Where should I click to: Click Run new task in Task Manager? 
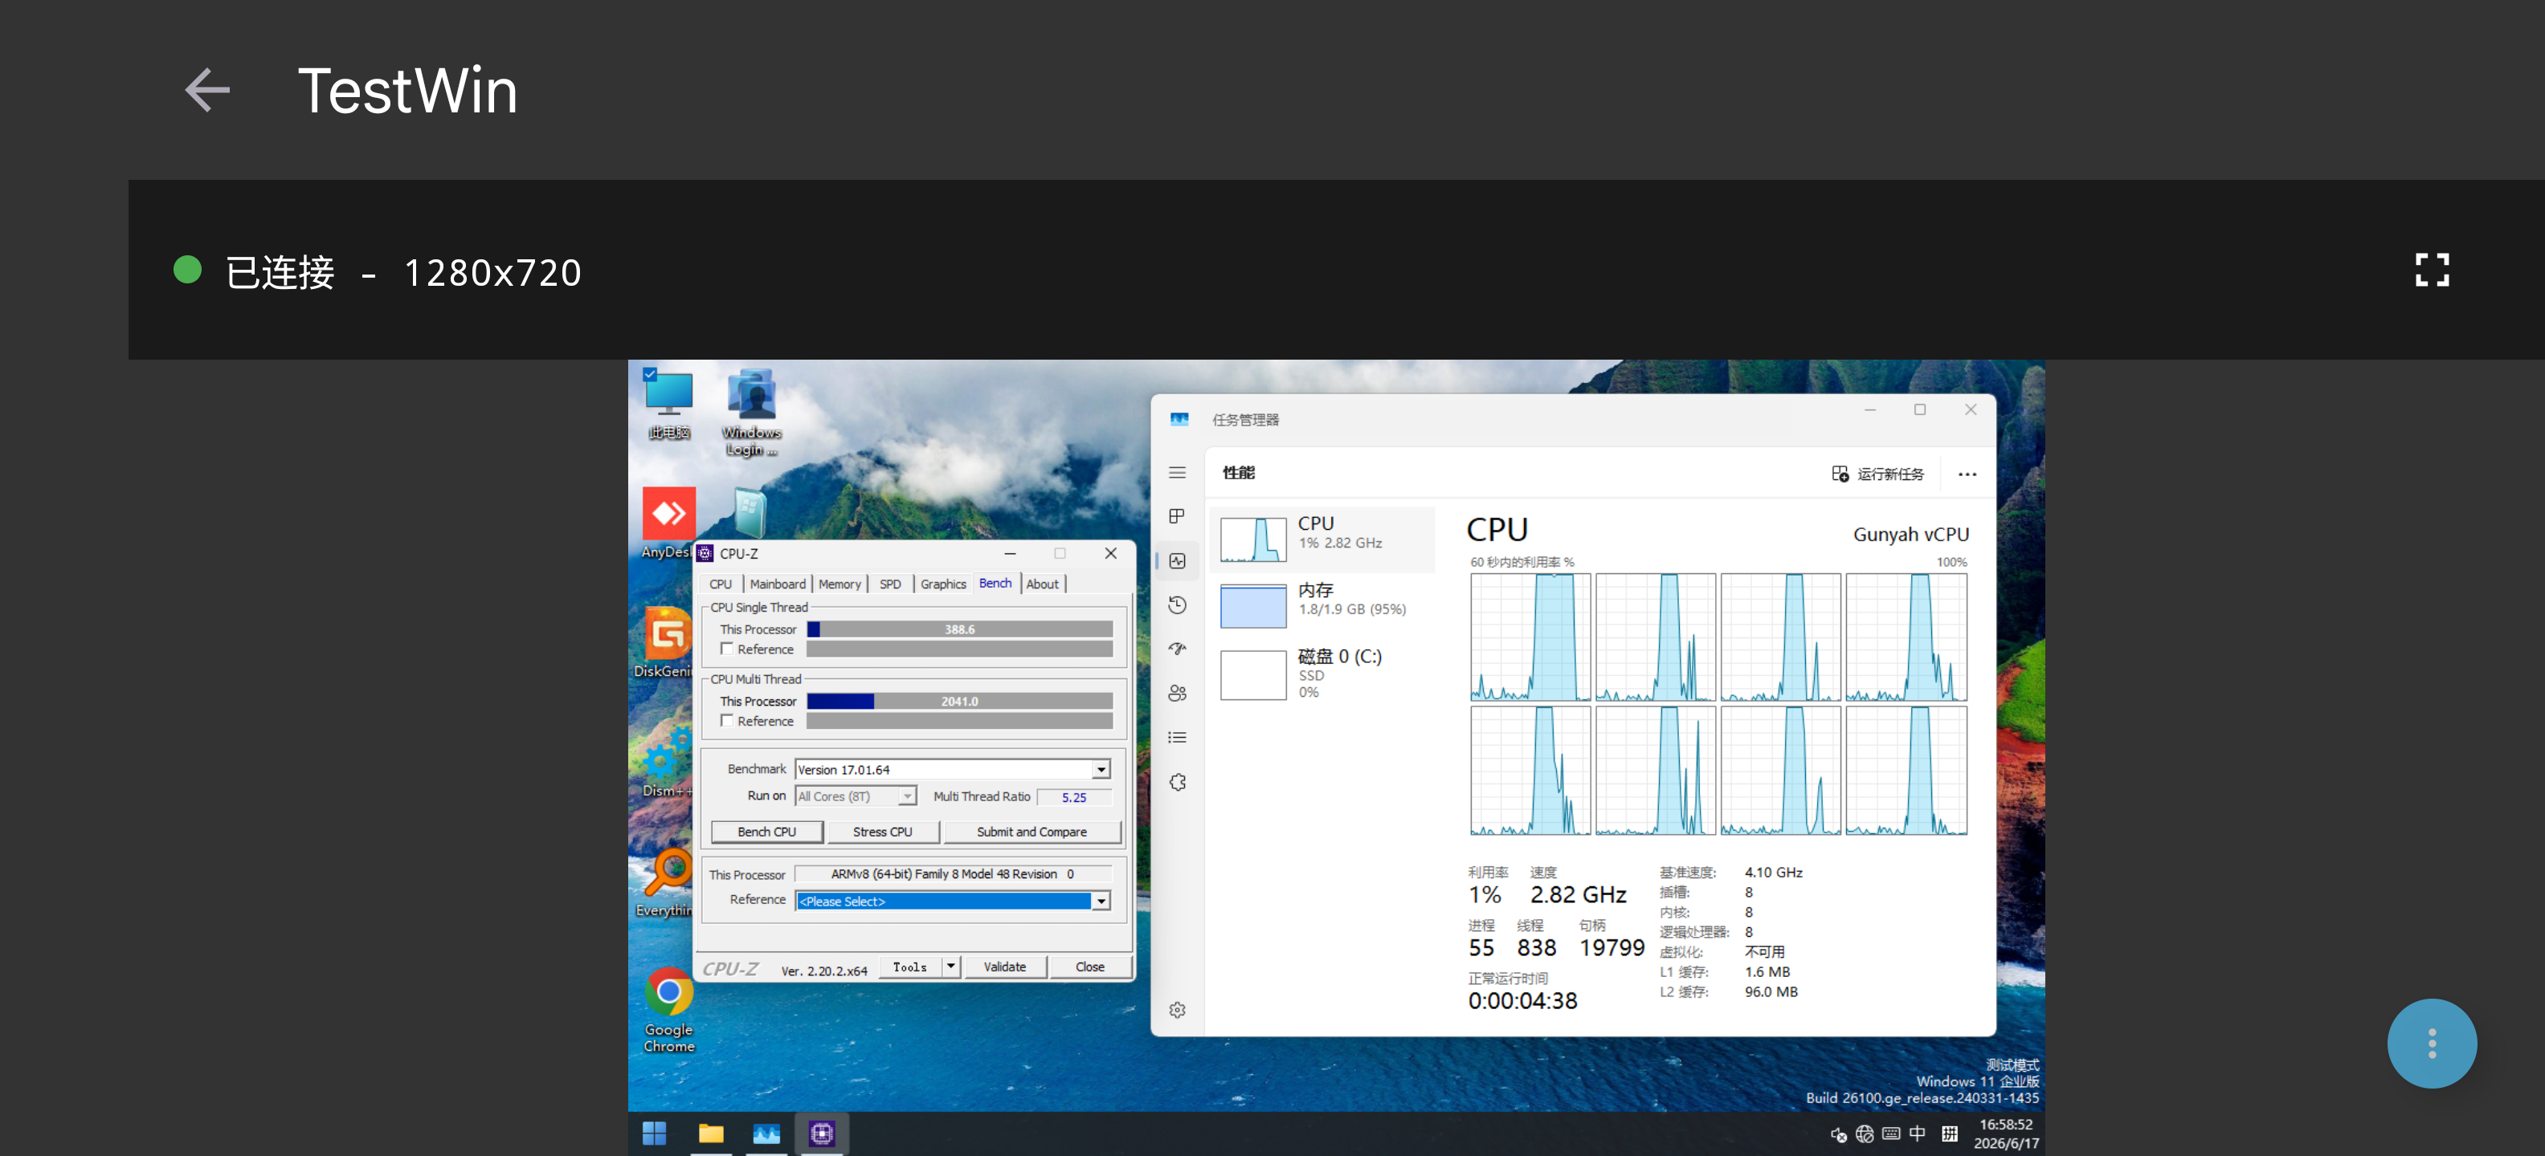coord(1878,474)
